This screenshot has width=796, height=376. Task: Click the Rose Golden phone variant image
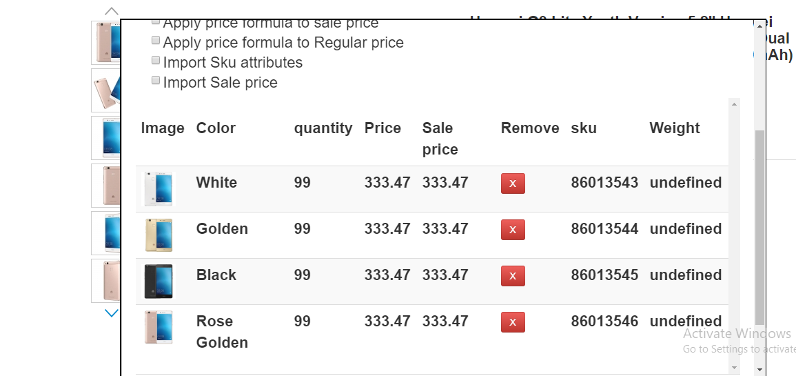tap(159, 328)
